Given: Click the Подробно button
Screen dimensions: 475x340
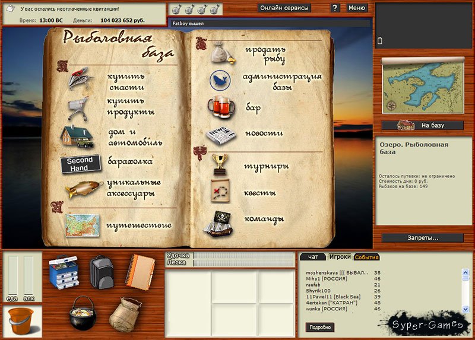Looking at the screenshot, I should pos(320,328).
